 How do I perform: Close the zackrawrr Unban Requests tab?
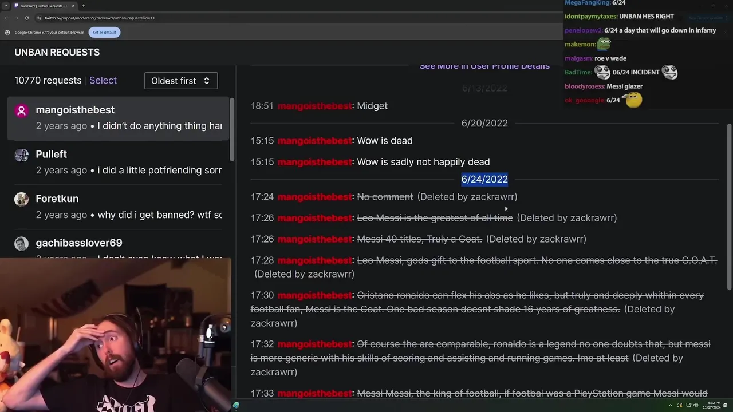(x=73, y=6)
